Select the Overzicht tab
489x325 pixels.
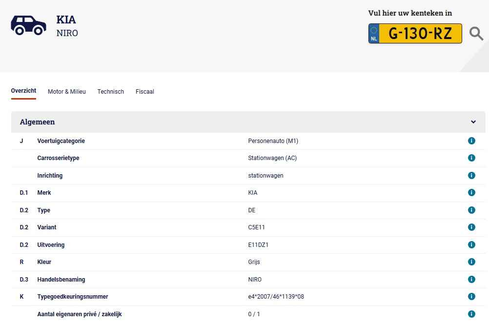(x=24, y=91)
